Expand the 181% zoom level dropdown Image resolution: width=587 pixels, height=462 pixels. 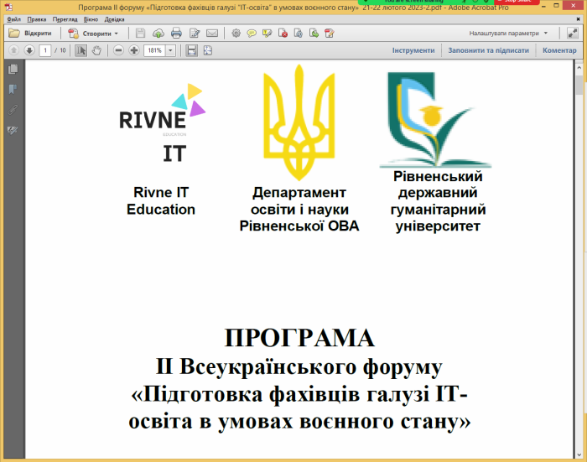pos(171,50)
